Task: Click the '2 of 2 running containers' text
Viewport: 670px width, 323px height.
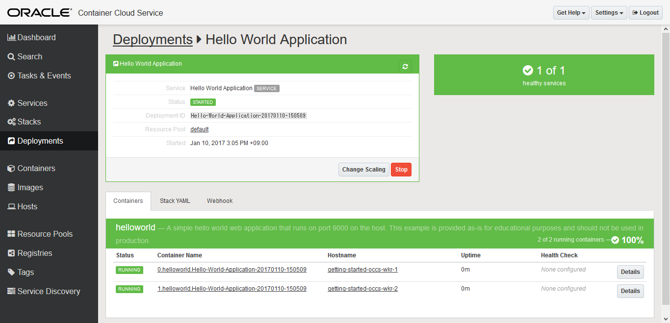Action: (x=570, y=240)
